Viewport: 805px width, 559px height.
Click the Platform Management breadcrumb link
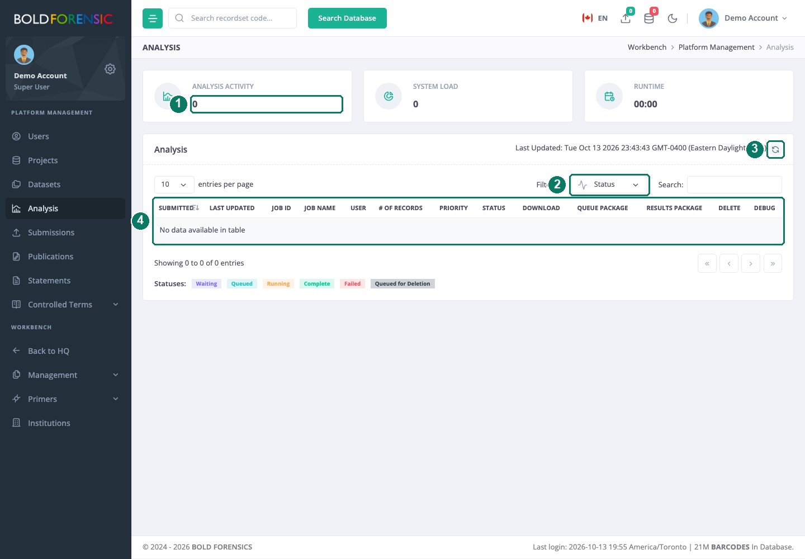tap(716, 48)
